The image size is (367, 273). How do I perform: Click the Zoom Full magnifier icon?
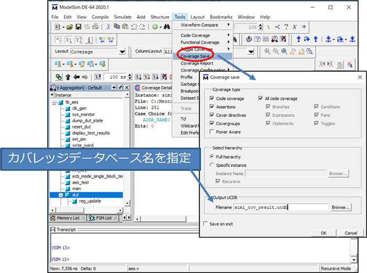[284, 51]
